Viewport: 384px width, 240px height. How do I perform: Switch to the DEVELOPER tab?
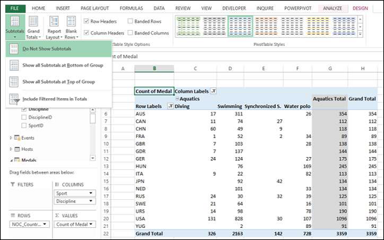(x=234, y=8)
